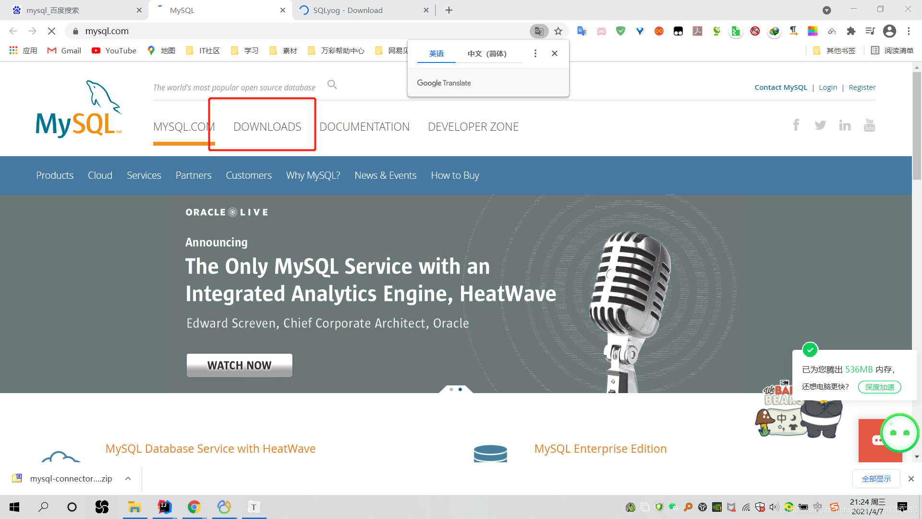
Task: Click the Contact MySQL link
Action: 781,87
